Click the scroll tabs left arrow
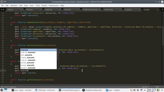 (2, 10)
